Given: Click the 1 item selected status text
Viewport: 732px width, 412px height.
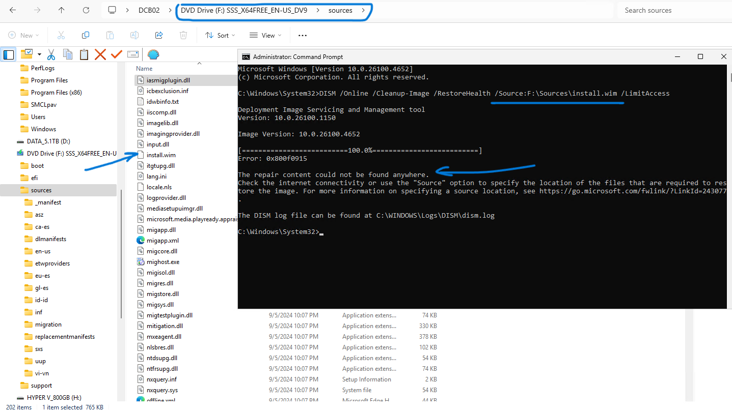Looking at the screenshot, I should point(62,407).
